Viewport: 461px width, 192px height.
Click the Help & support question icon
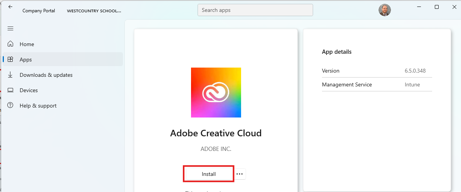(11, 106)
